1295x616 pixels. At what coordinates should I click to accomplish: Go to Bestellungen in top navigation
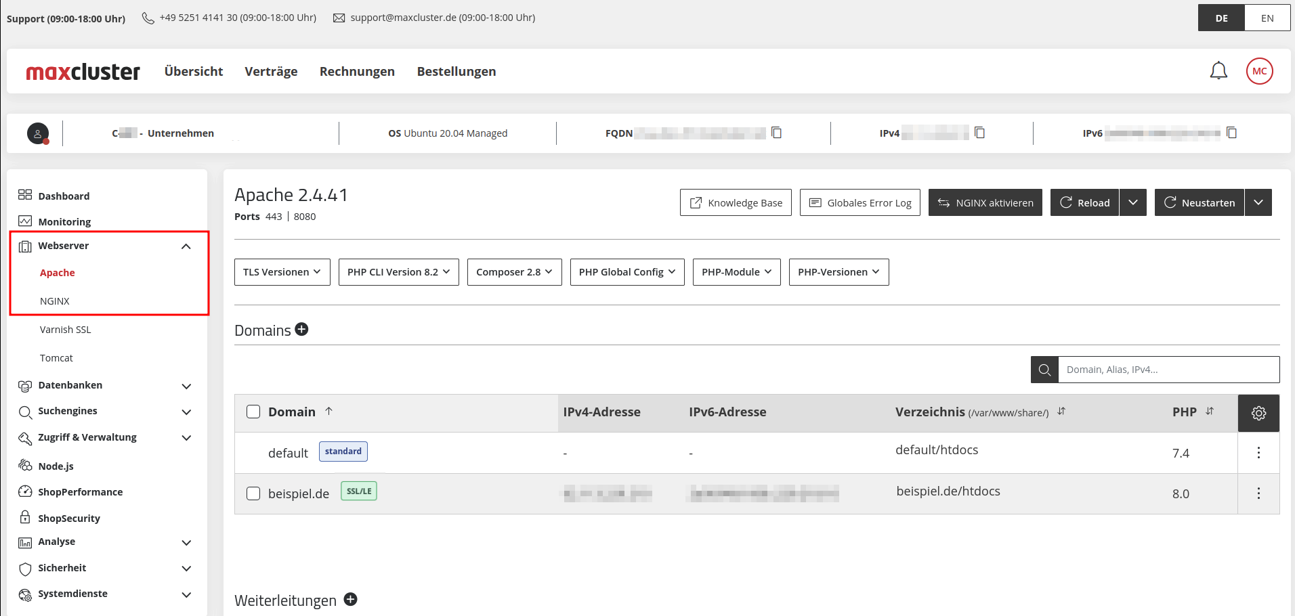tap(457, 71)
